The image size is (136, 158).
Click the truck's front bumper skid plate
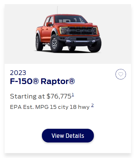[81, 41]
